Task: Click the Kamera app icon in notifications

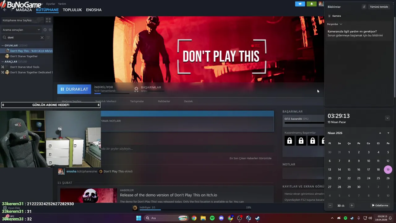Action: click(x=329, y=16)
